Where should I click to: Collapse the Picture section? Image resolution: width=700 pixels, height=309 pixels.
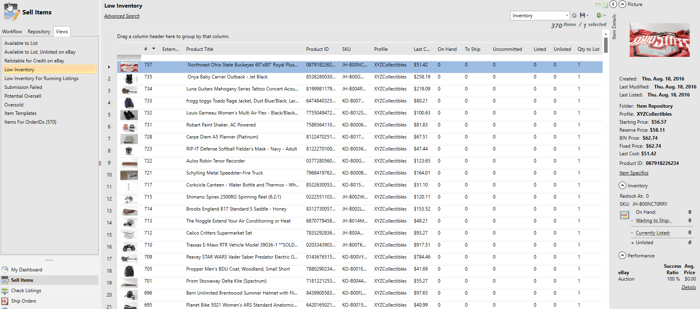622,4
